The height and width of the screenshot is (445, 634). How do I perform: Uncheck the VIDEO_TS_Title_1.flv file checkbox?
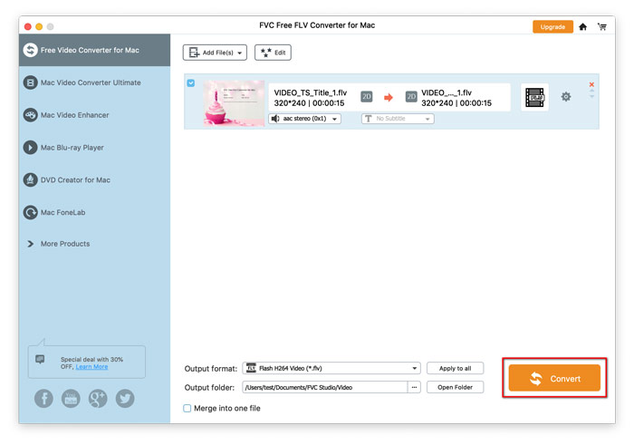pos(190,83)
